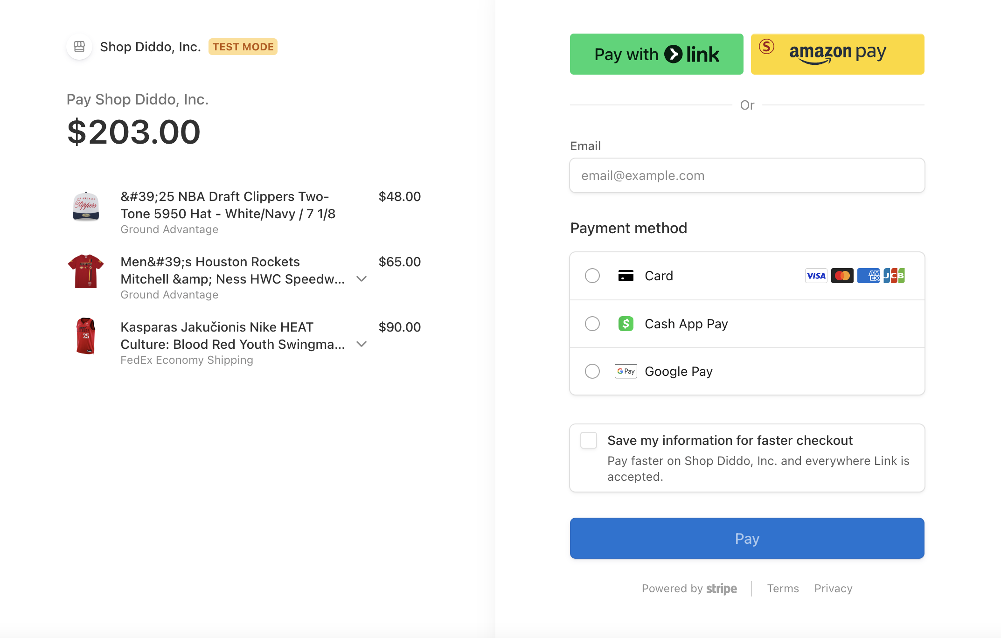This screenshot has width=1001, height=638.
Task: Expand Houston Rockets jersey item details
Action: pyautogui.click(x=361, y=279)
